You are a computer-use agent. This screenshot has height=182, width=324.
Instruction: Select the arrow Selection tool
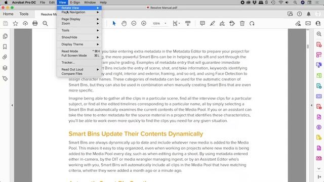[x=114, y=23]
